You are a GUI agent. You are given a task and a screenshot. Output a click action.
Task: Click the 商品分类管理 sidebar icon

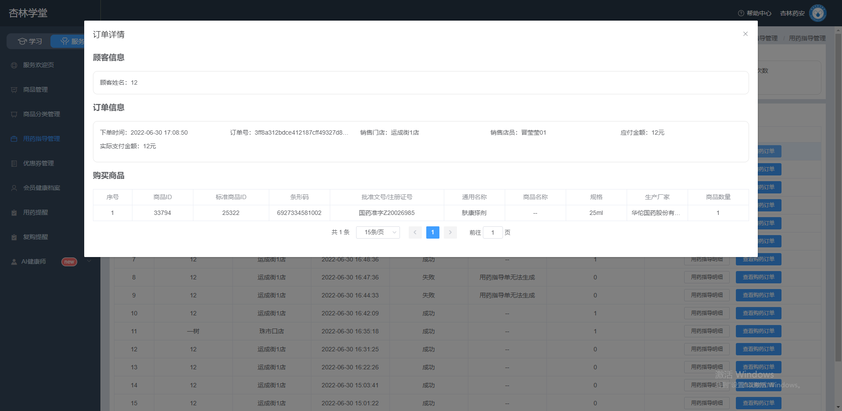pos(14,114)
